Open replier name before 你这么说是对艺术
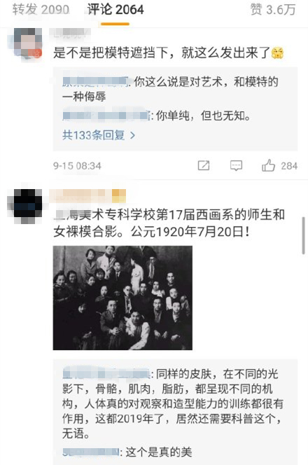308x465 pixels. point(97,81)
